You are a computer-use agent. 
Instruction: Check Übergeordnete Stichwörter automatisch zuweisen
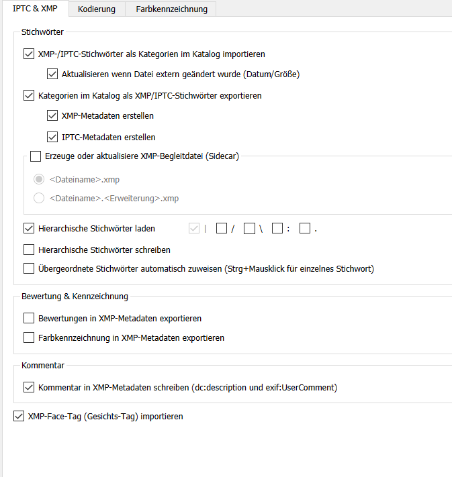[28, 268]
